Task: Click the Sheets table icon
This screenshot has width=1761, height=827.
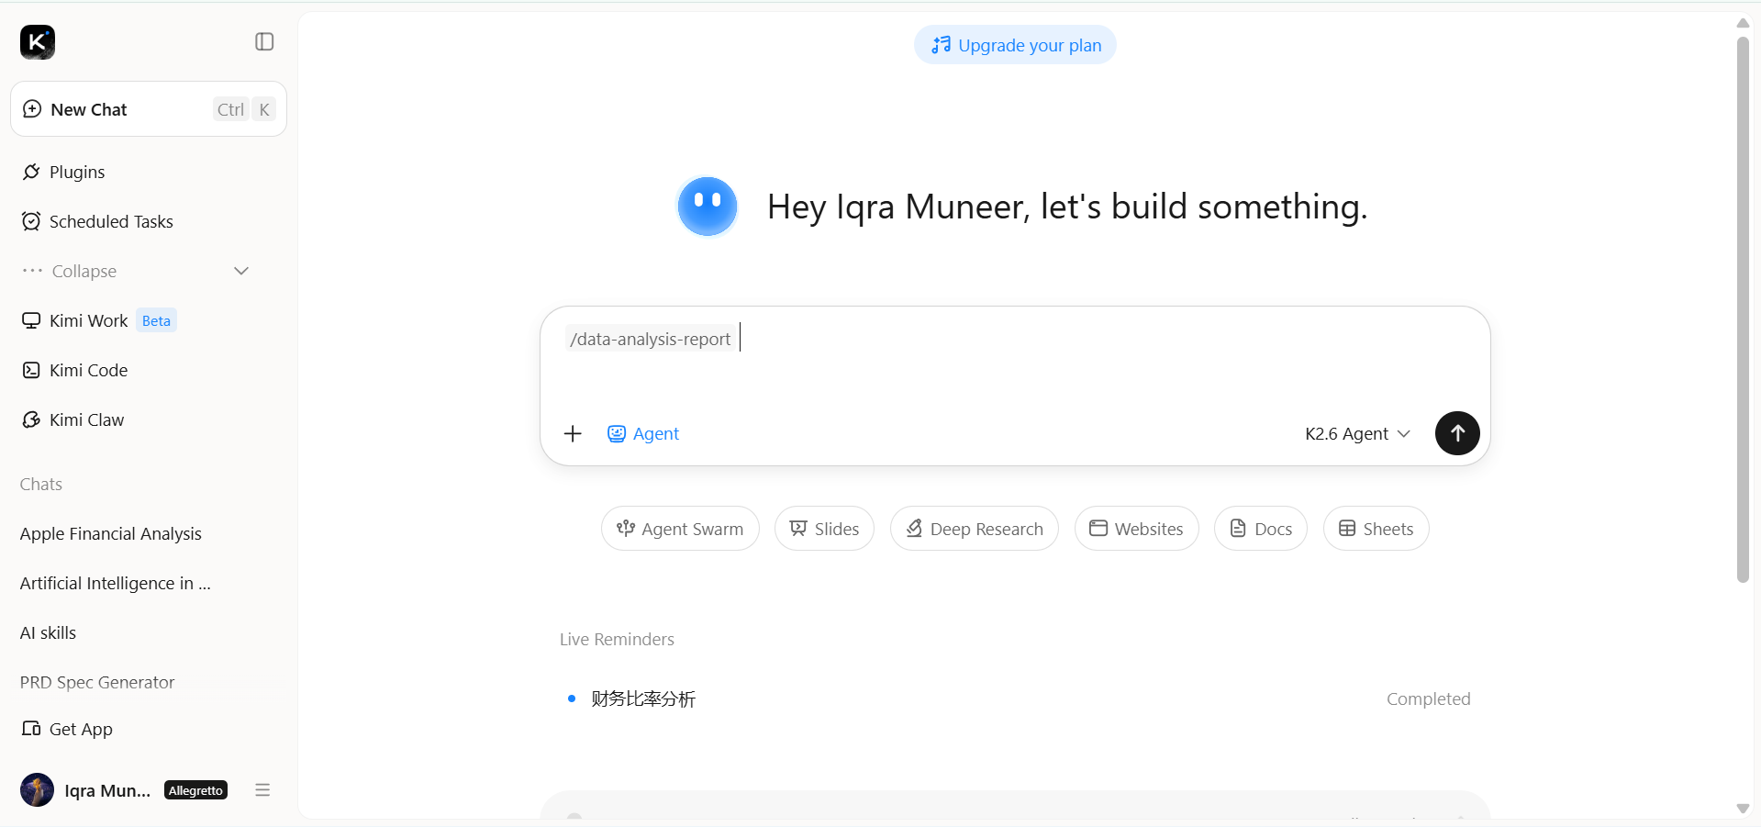Action: [x=1347, y=529]
